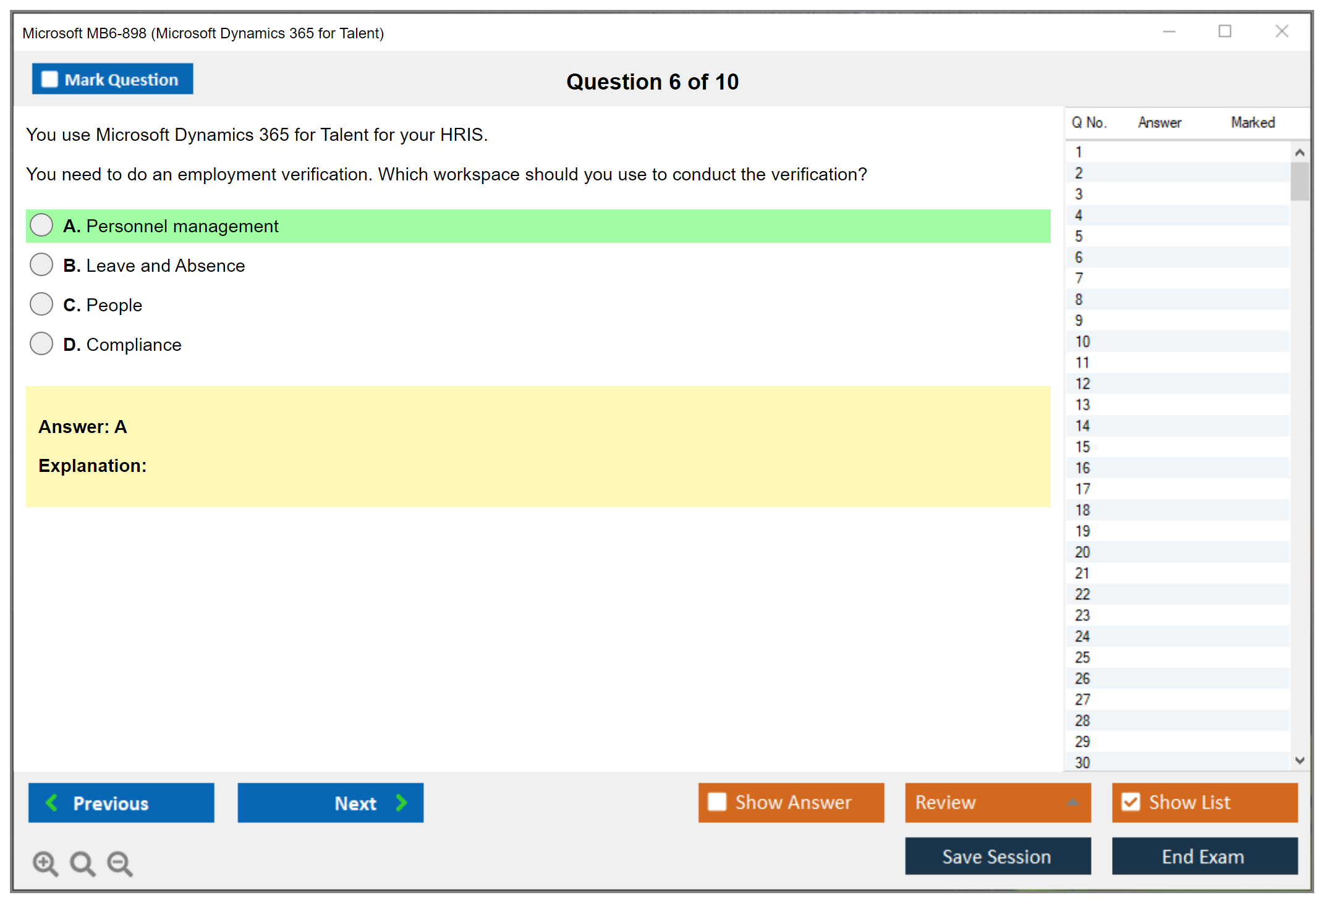This screenshot has height=908, width=1329.
Task: Toggle the Mark Question checkbox
Action: 49,79
